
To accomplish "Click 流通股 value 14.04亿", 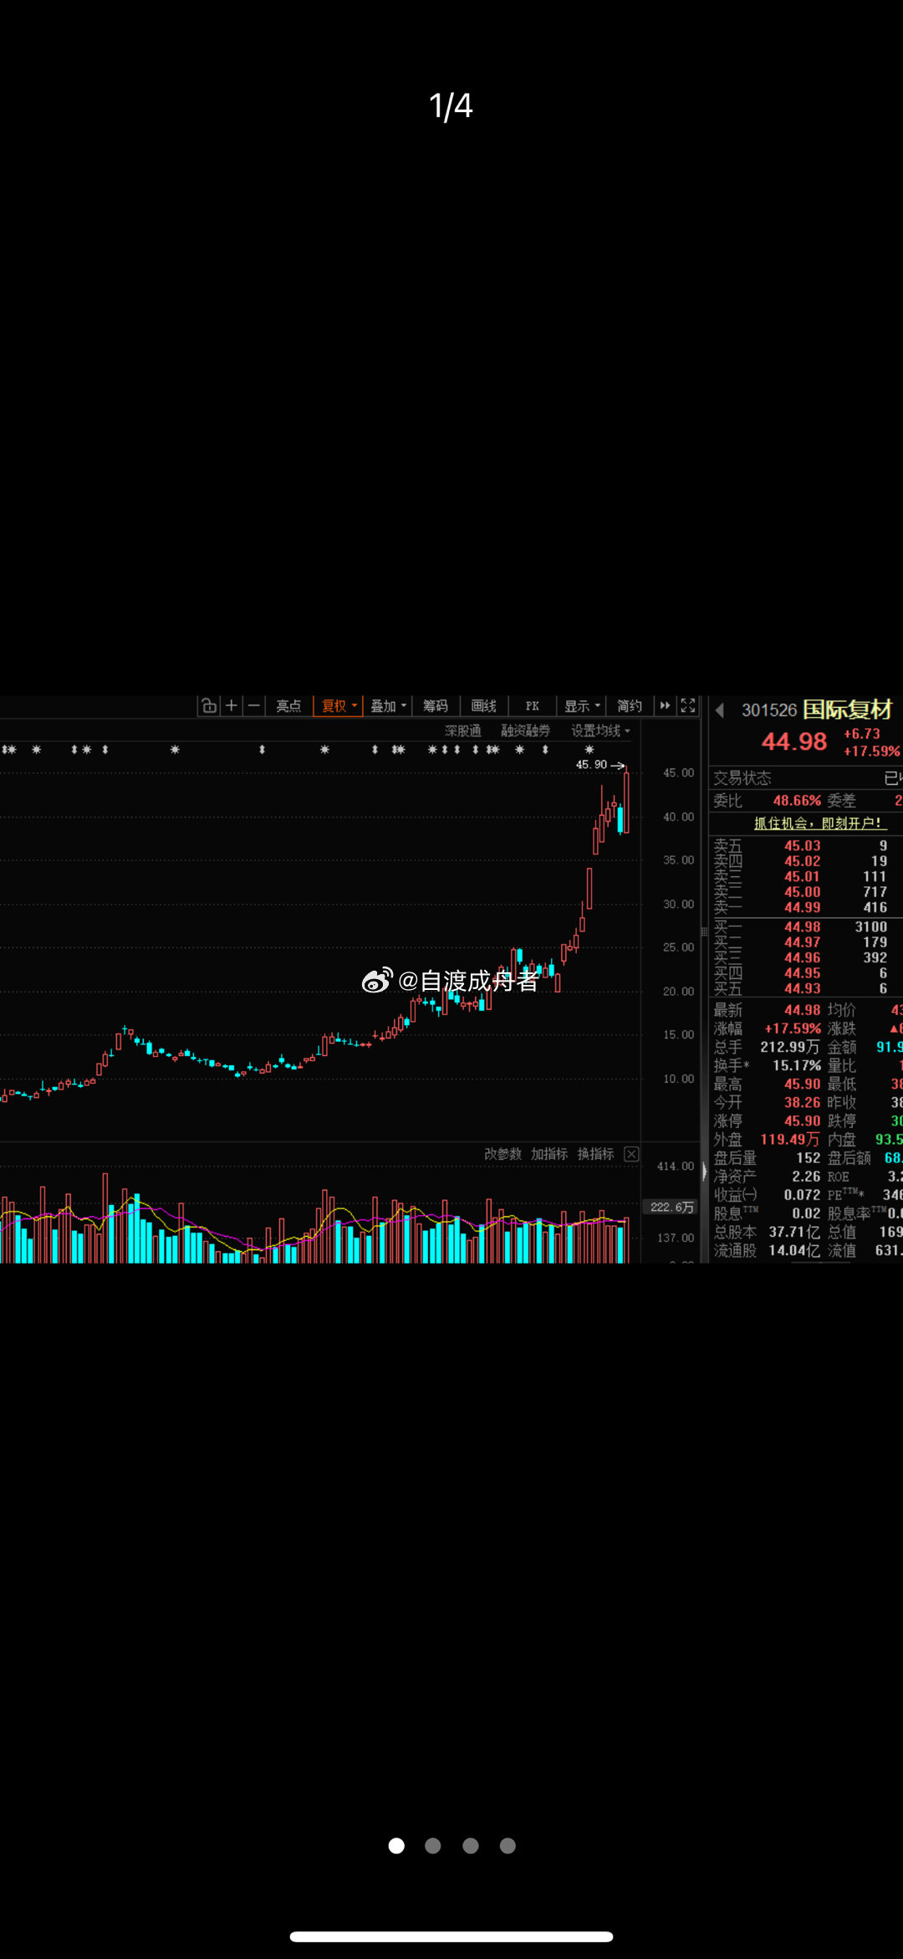I will (x=794, y=1250).
